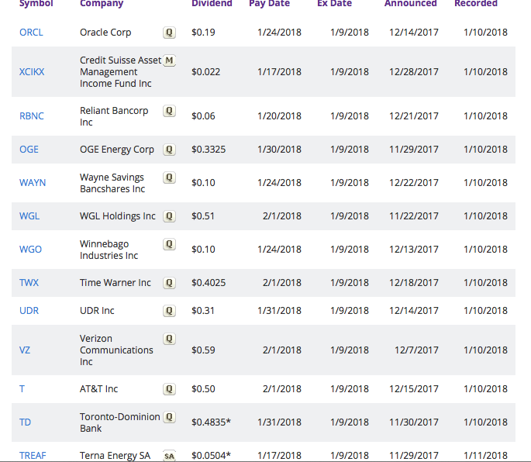
Task: Click the Q frequency icon beside Oracle Corp
Action: click(169, 33)
